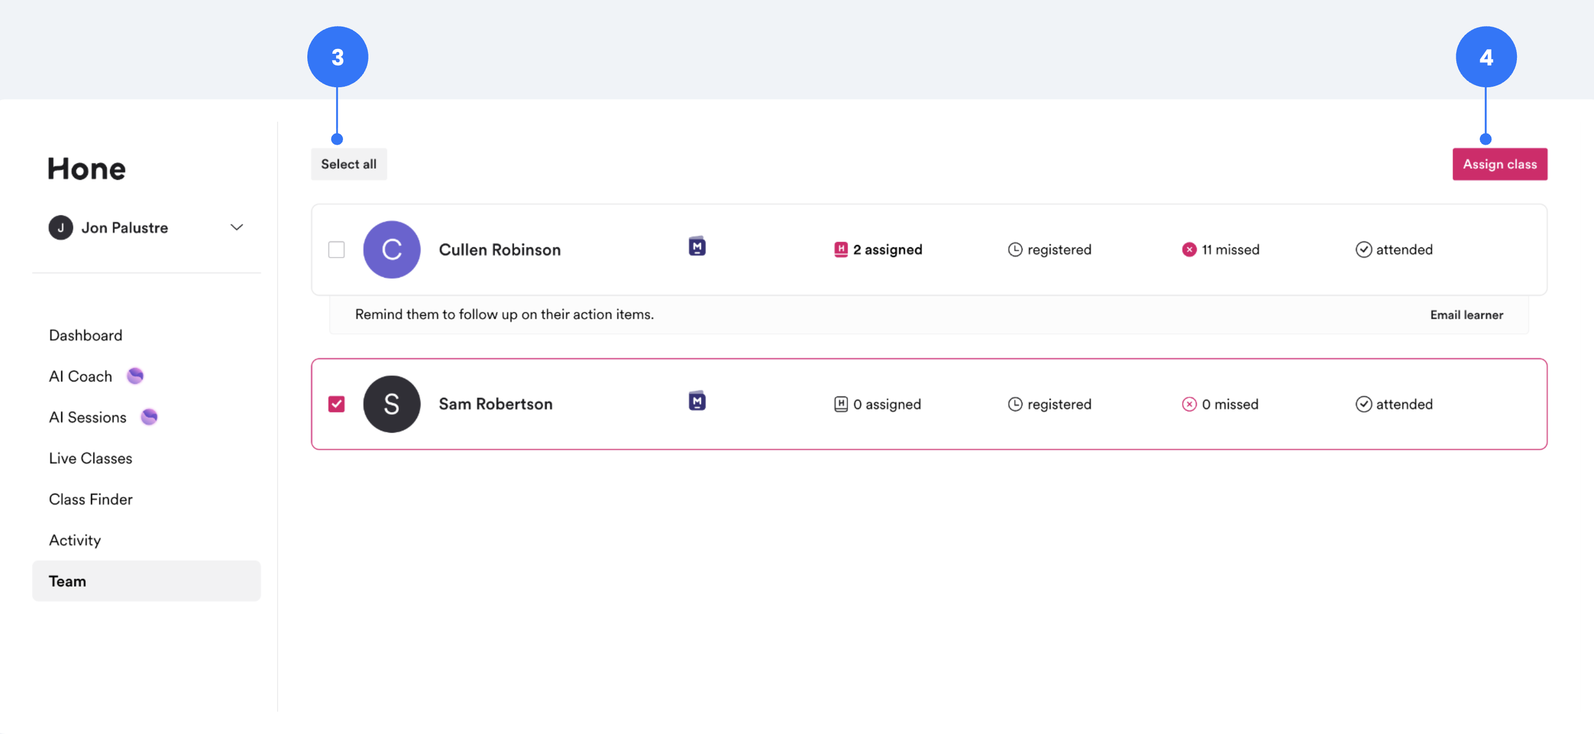Click Sam's attended checkmark circle icon

1363,404
